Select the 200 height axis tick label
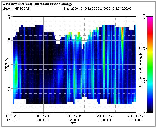 click(9, 64)
